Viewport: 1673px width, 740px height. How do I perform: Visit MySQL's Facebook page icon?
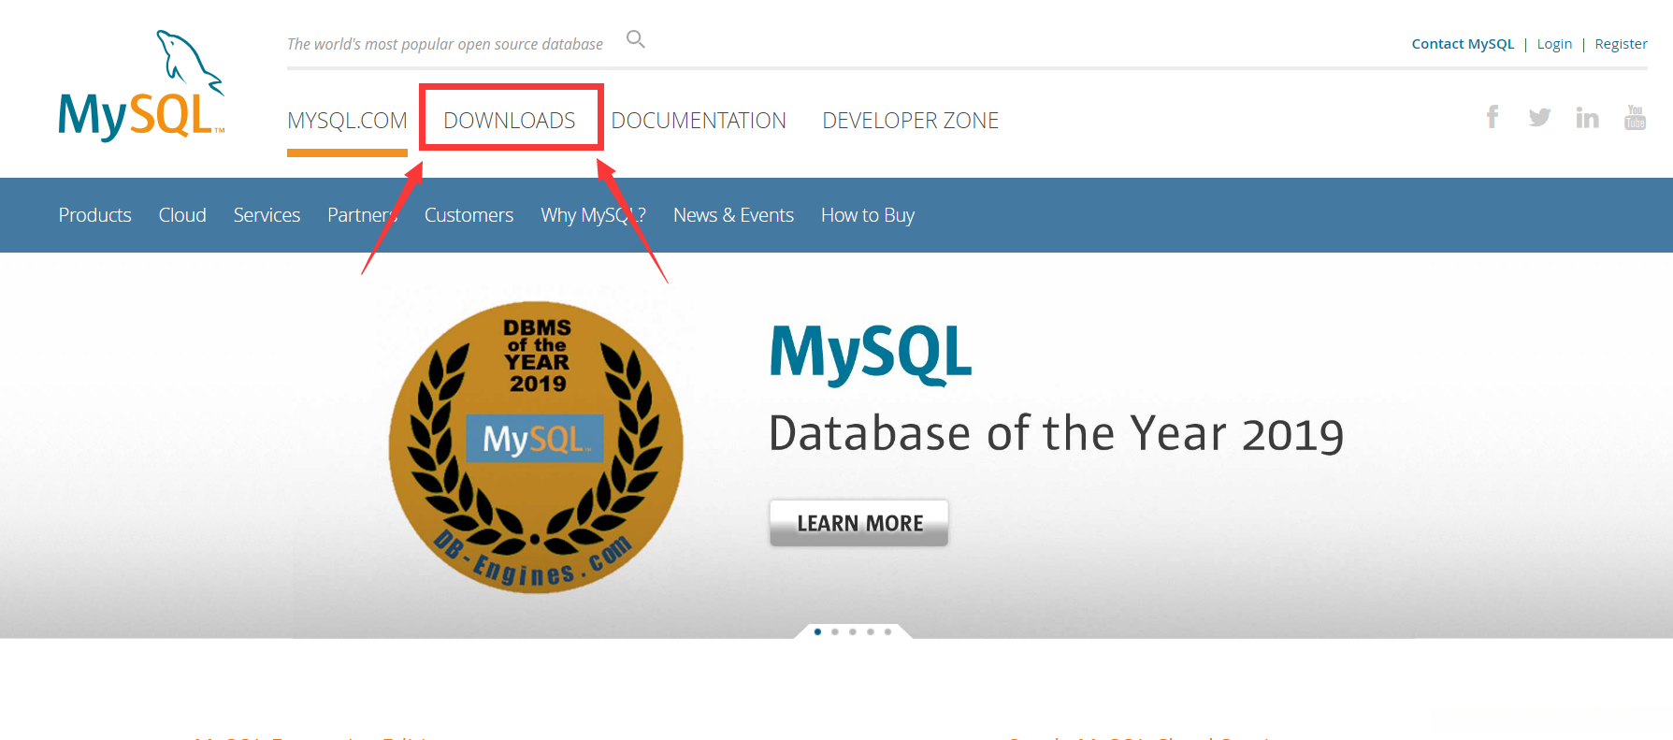[x=1493, y=117]
